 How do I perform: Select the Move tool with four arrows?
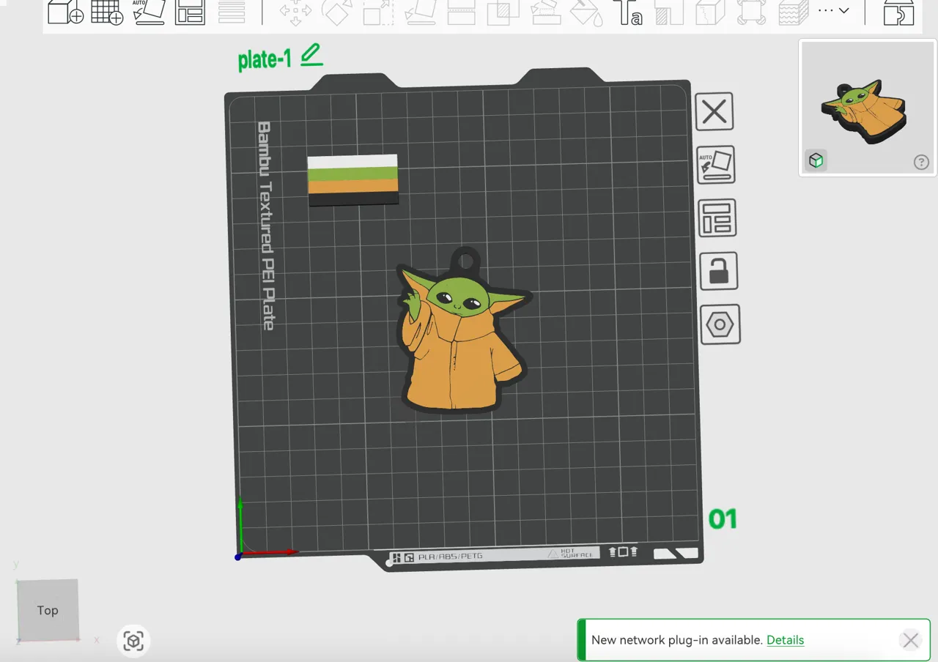point(295,12)
